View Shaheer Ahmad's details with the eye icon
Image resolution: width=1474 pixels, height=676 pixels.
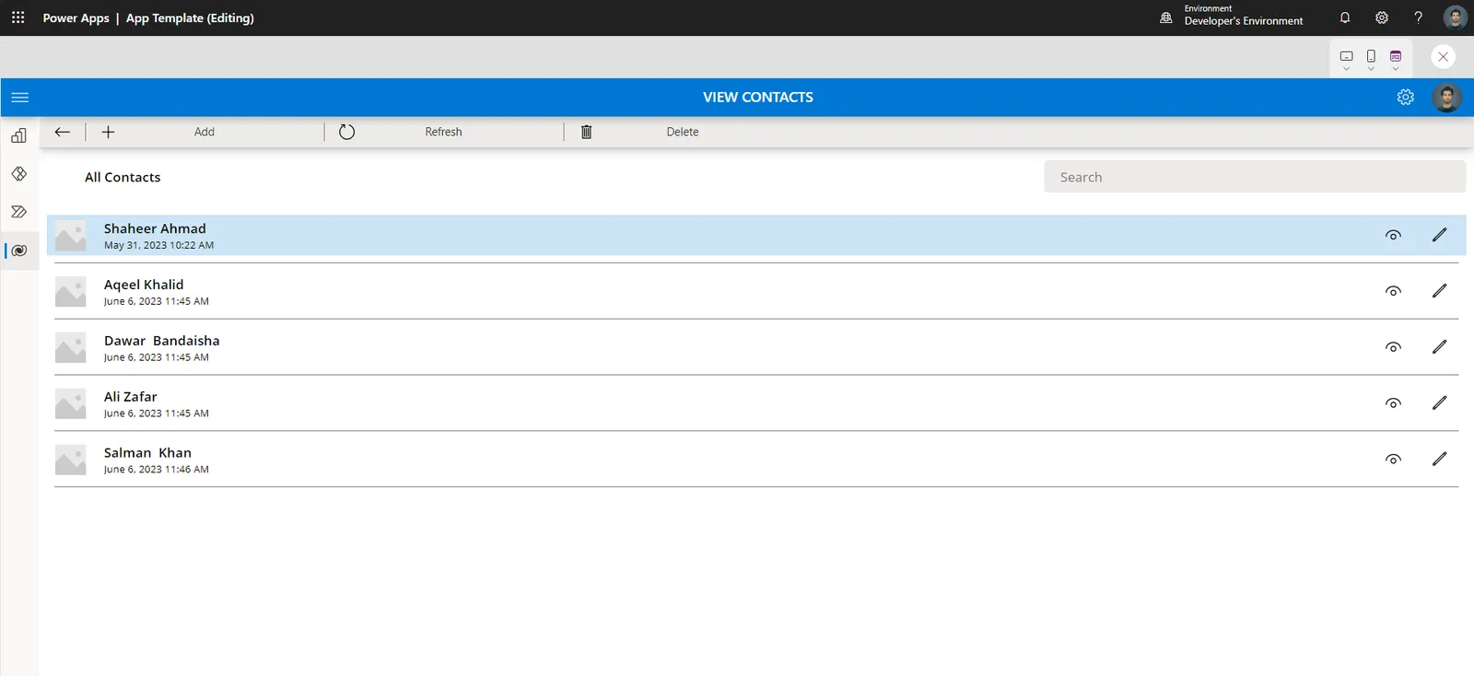1393,235
